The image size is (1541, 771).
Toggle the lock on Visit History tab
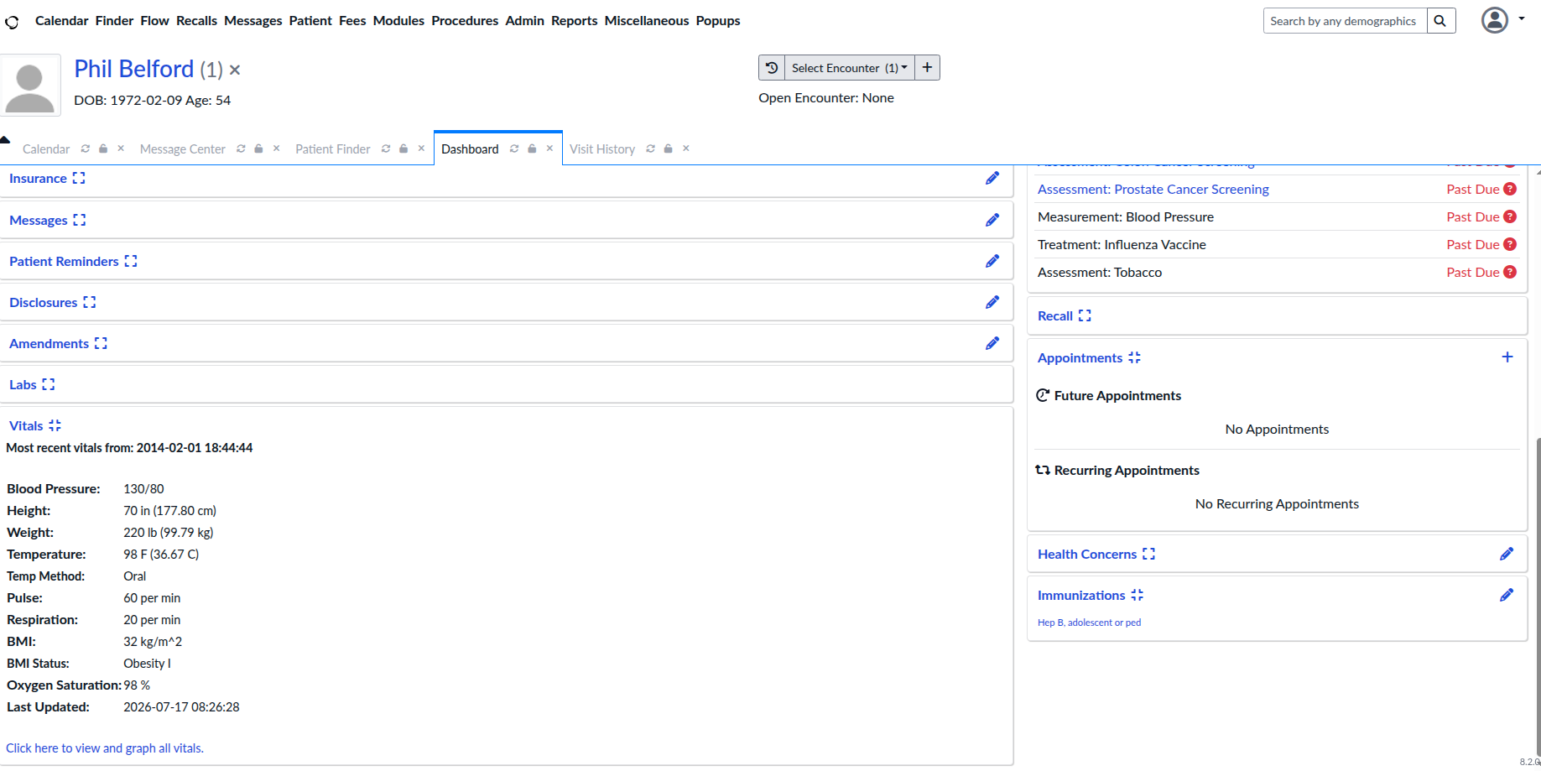click(668, 148)
